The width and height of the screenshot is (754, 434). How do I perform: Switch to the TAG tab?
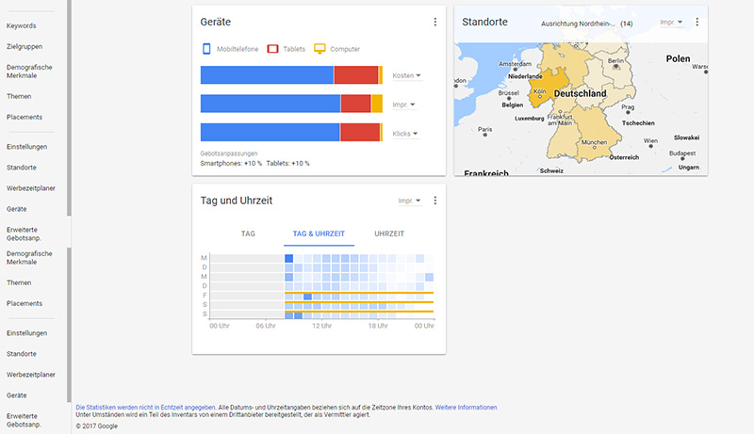point(248,233)
